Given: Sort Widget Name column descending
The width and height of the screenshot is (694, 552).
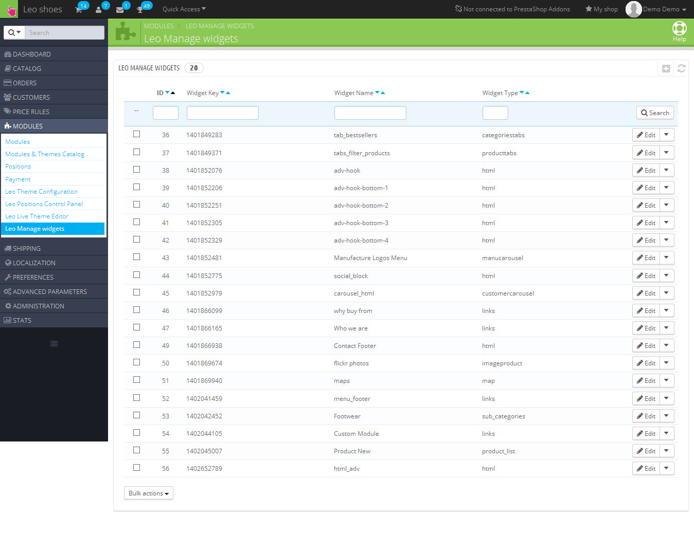Looking at the screenshot, I should pyautogui.click(x=377, y=93).
